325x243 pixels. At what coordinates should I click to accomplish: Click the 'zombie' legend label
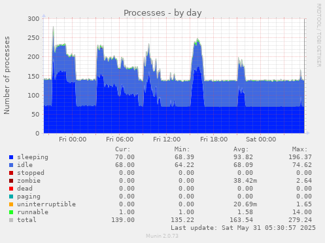pos(29,181)
